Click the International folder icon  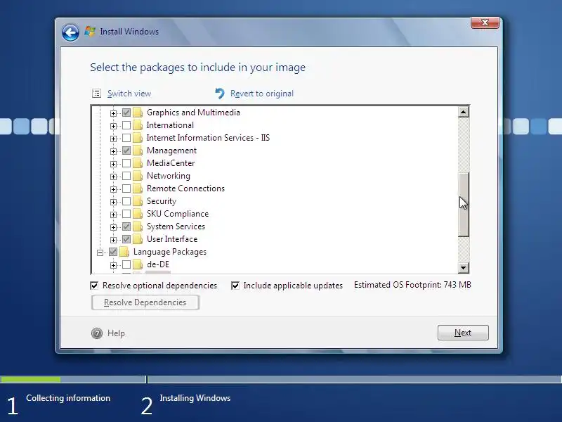(138, 125)
